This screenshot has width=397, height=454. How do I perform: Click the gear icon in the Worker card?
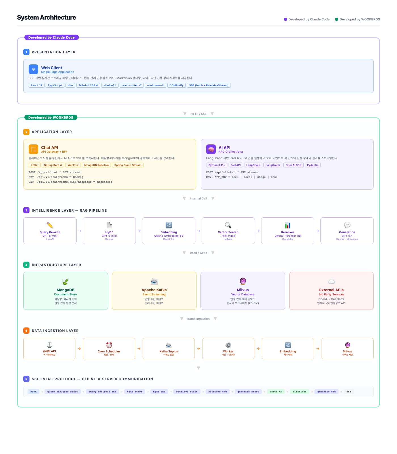coord(228,345)
